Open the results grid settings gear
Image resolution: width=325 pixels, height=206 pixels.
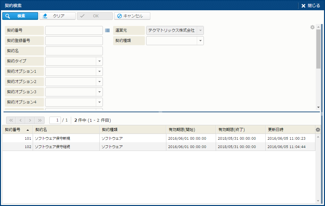(318, 130)
